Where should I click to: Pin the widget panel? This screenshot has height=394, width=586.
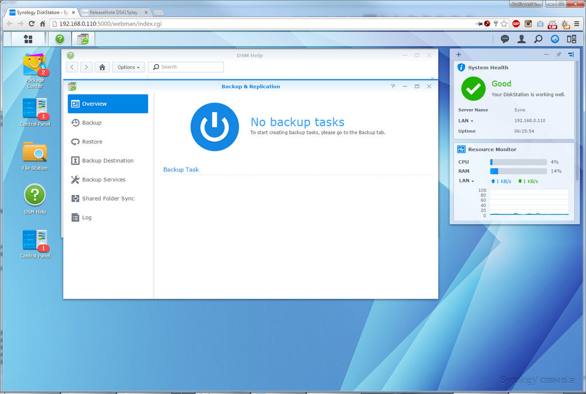(x=559, y=54)
